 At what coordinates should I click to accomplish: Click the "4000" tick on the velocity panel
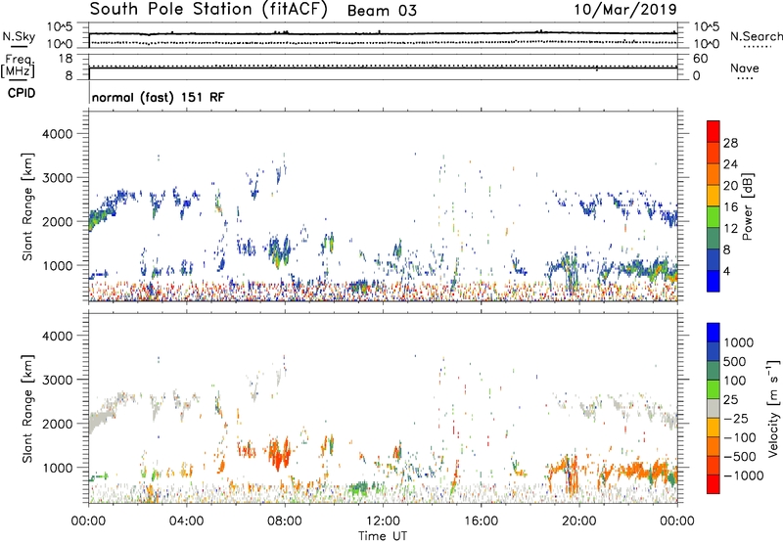(x=58, y=336)
